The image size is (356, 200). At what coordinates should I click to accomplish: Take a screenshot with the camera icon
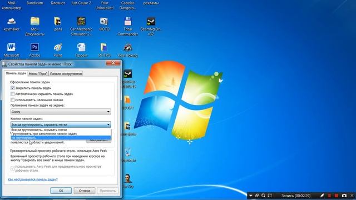(x=344, y=196)
